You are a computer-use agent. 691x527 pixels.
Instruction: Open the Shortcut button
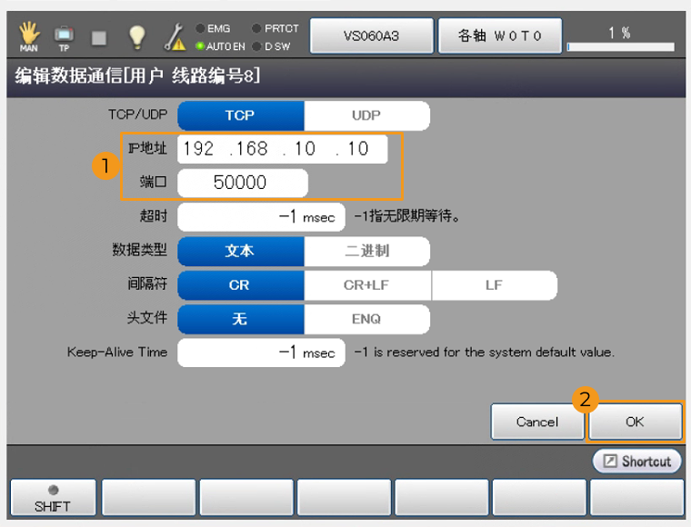coord(636,462)
